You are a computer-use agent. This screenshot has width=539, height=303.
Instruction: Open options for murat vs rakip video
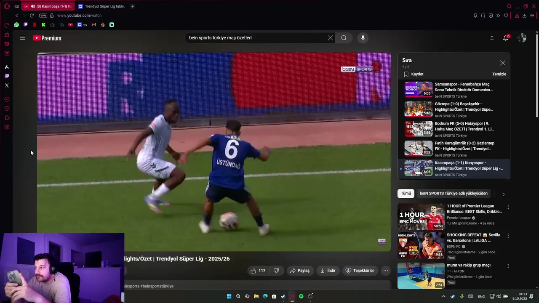(x=508, y=266)
